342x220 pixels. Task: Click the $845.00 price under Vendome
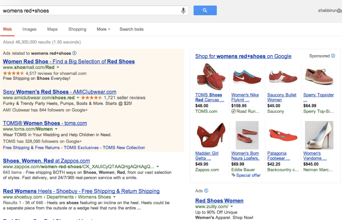[311, 164]
